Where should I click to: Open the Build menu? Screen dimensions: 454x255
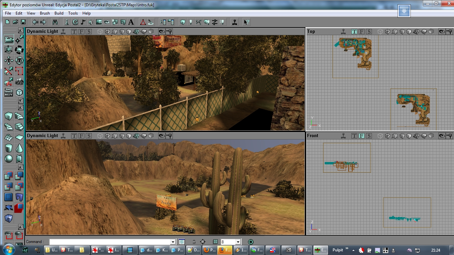(59, 13)
